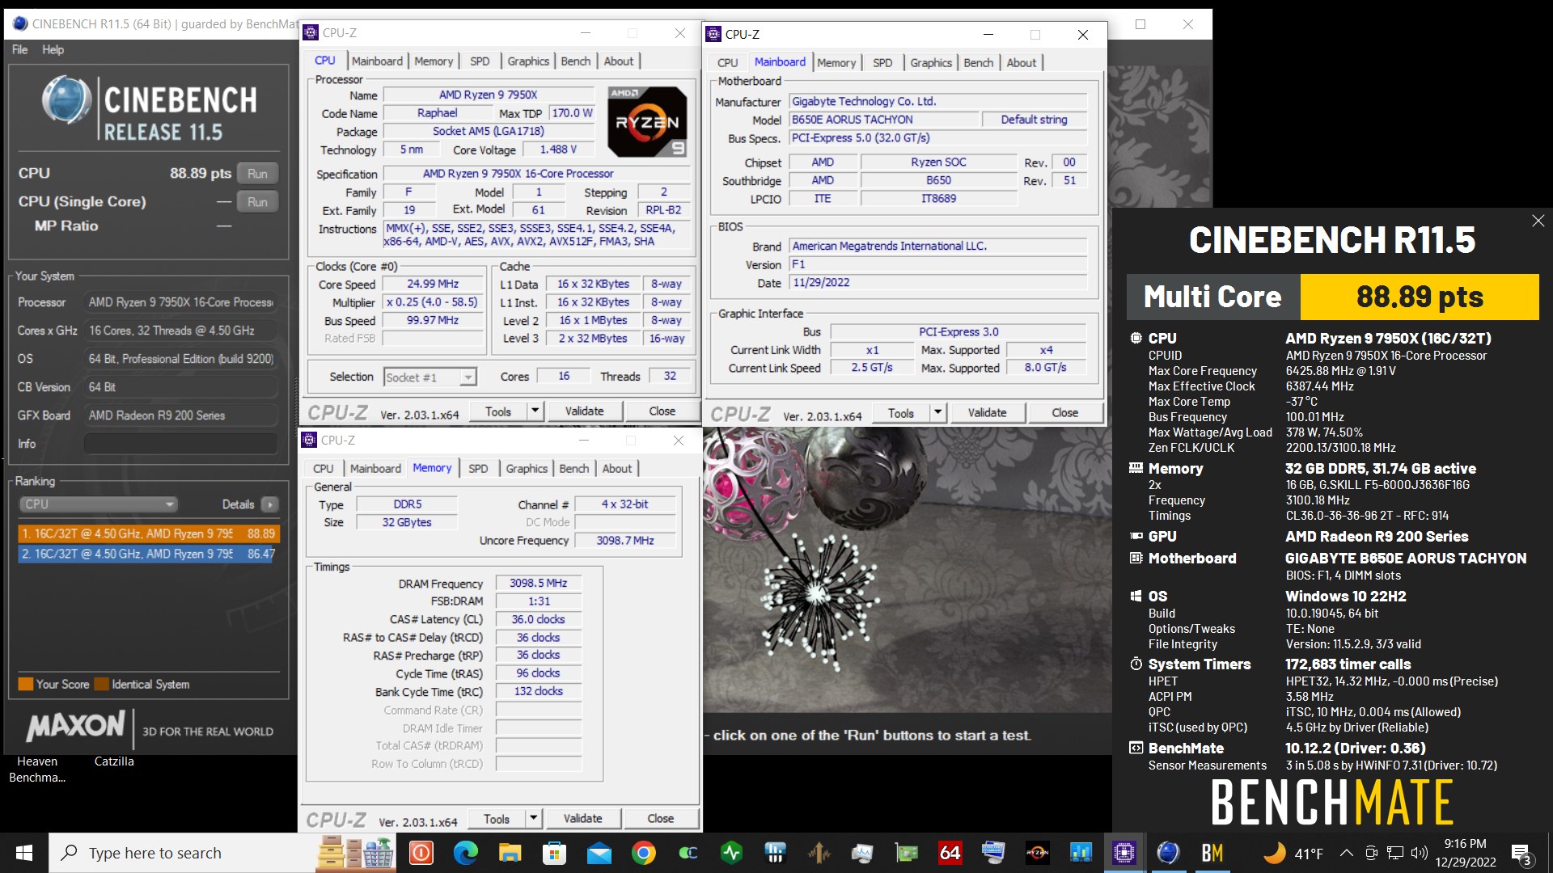The image size is (1553, 873).
Task: Open the Windows Start menu
Action: coord(24,853)
